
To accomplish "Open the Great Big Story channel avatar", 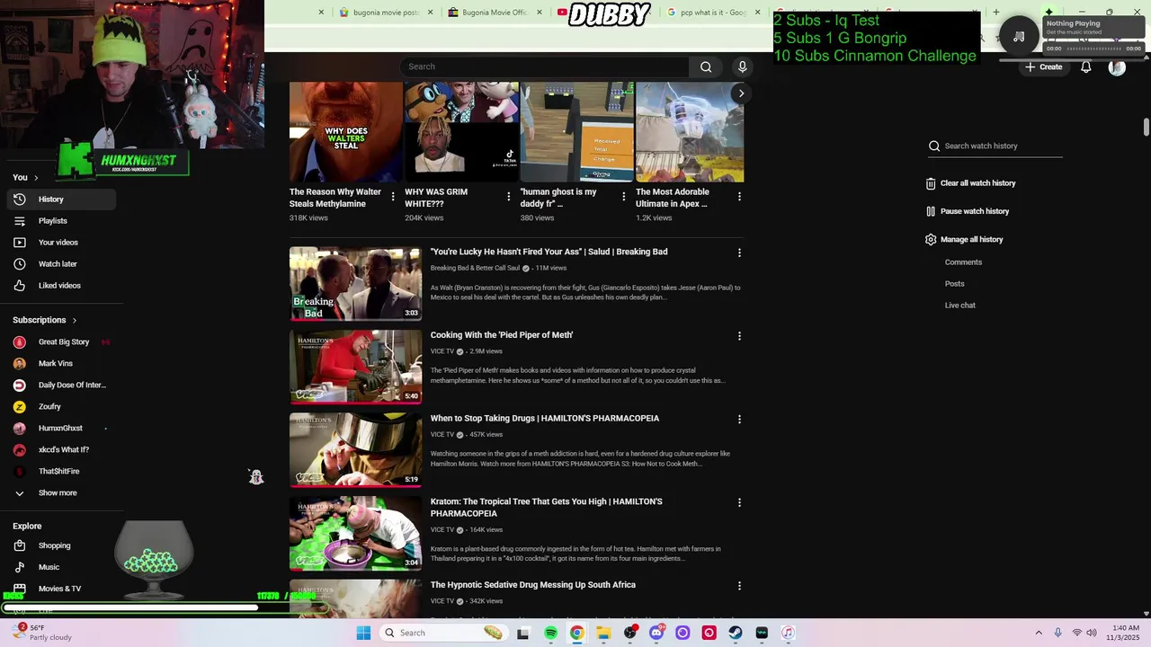I will (19, 341).
